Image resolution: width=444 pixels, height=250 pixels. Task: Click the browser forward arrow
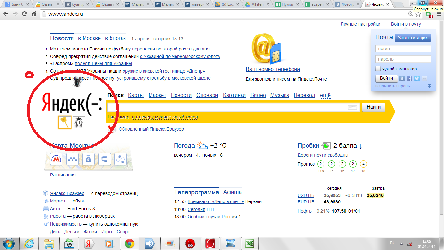click(x=15, y=14)
